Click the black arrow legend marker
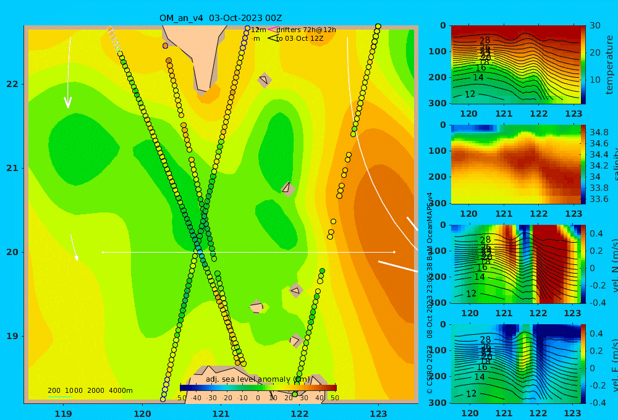Viewport: 618px width, 420px height. pyautogui.click(x=273, y=38)
